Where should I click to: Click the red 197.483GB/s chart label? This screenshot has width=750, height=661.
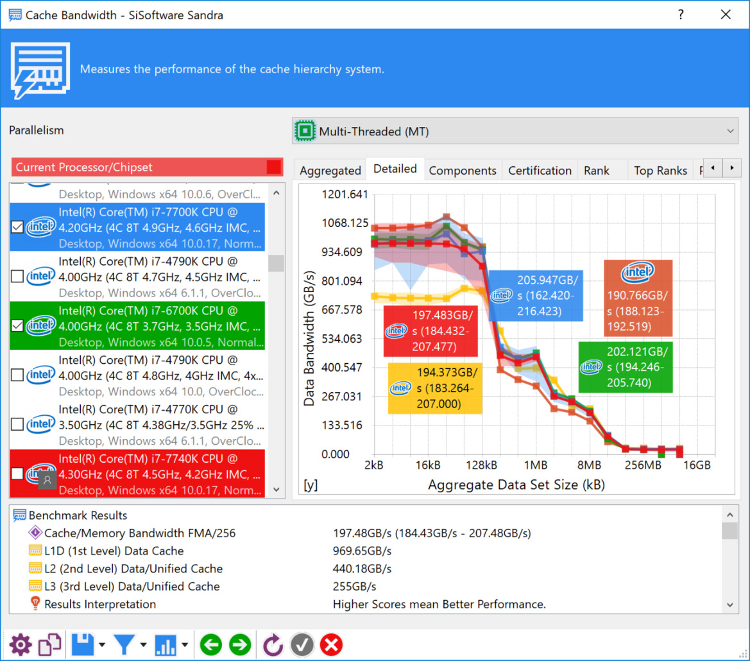[x=430, y=331]
